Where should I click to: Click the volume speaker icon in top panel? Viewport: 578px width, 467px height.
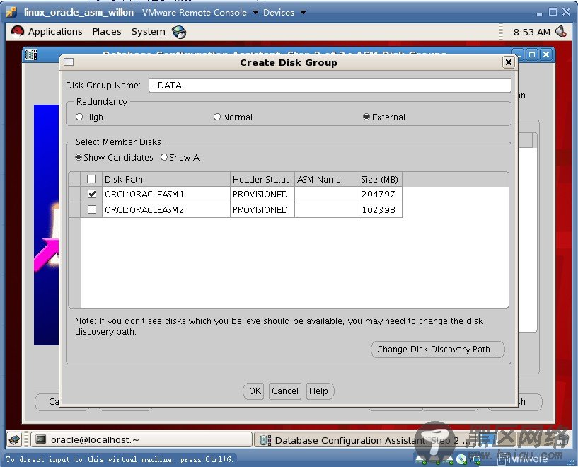(561, 32)
